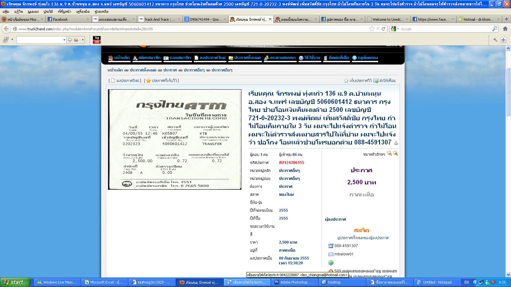Open the ประวัติ (History) menu
511x287 pixels.
click(x=48, y=11)
